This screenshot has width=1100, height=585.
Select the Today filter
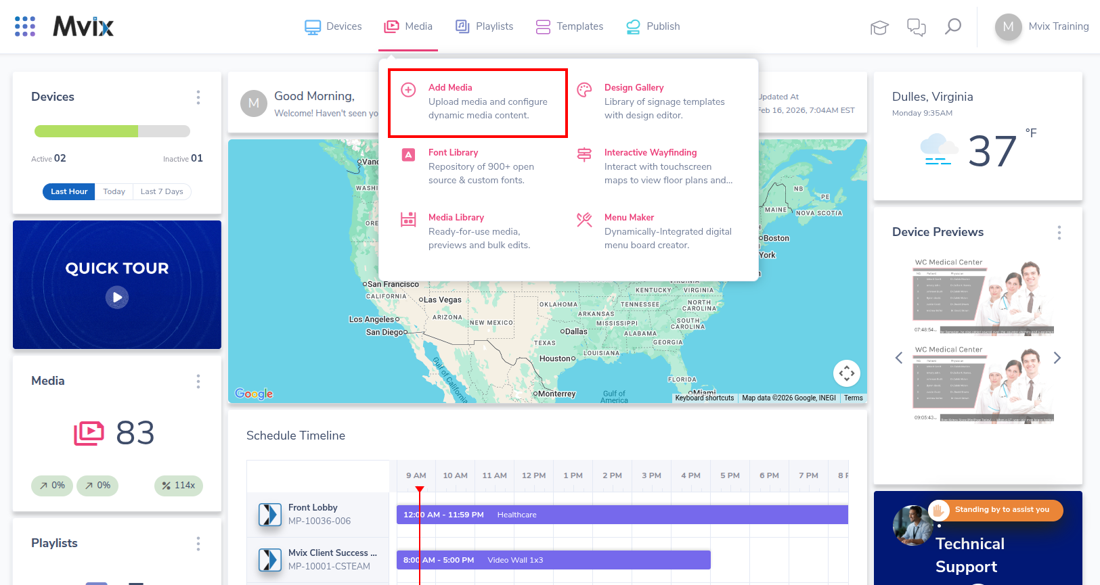pos(114,191)
